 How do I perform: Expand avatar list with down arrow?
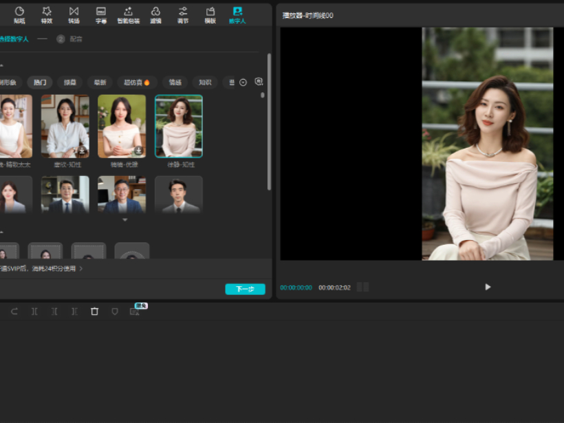[x=125, y=220]
